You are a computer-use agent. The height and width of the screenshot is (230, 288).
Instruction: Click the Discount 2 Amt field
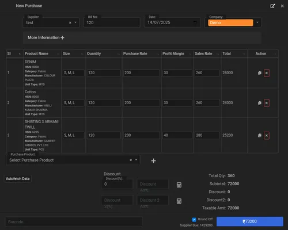[153, 200]
